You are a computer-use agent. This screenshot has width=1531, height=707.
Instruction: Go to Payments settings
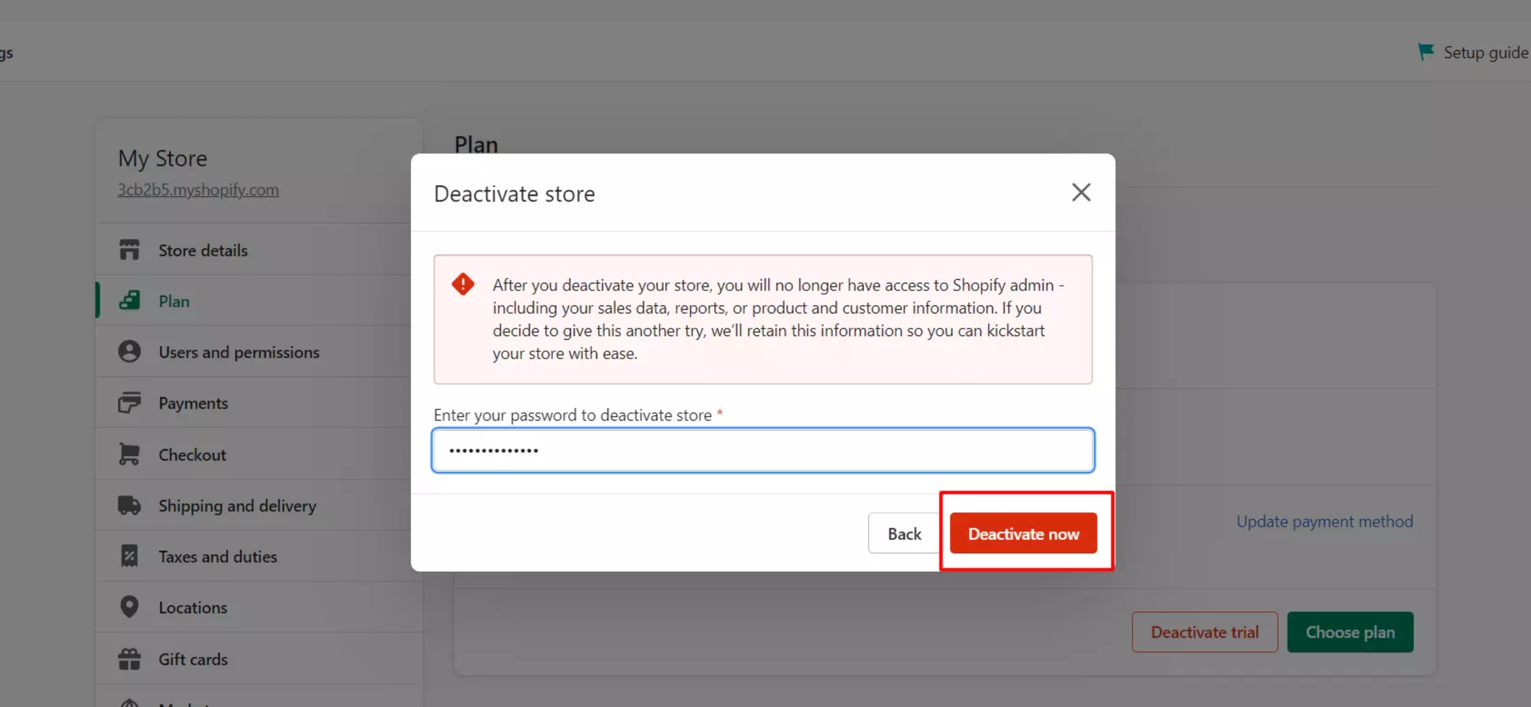click(x=259, y=403)
